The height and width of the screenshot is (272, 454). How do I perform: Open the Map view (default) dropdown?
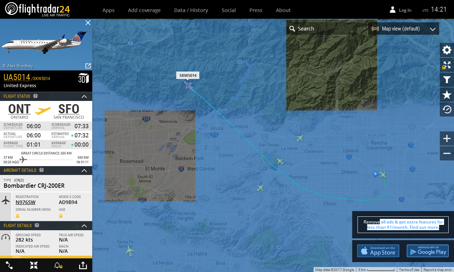click(x=404, y=29)
